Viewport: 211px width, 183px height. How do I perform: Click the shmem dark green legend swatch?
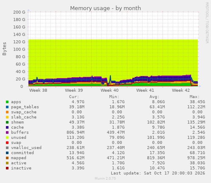pos(7,122)
